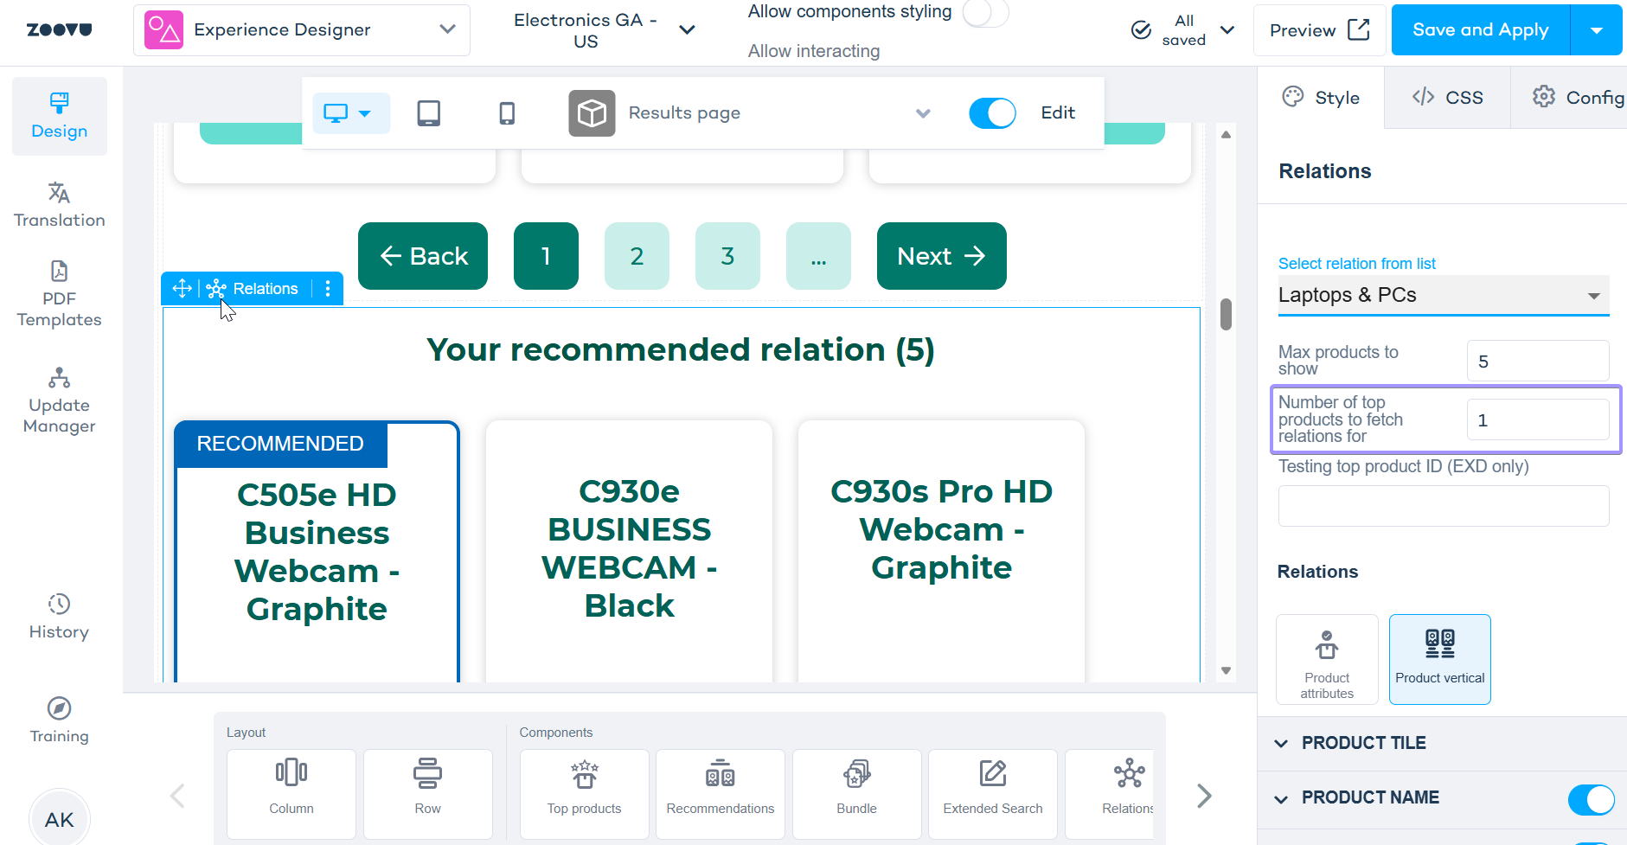Open PDF Templates in sidebar

pos(60,294)
